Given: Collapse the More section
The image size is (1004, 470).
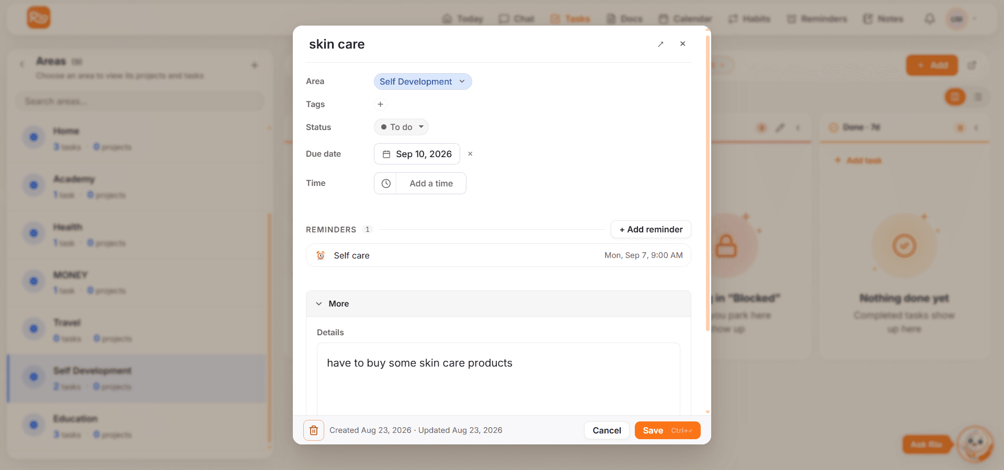Looking at the screenshot, I should click(498, 303).
